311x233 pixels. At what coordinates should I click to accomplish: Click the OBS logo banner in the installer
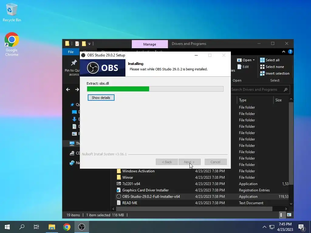(103, 68)
